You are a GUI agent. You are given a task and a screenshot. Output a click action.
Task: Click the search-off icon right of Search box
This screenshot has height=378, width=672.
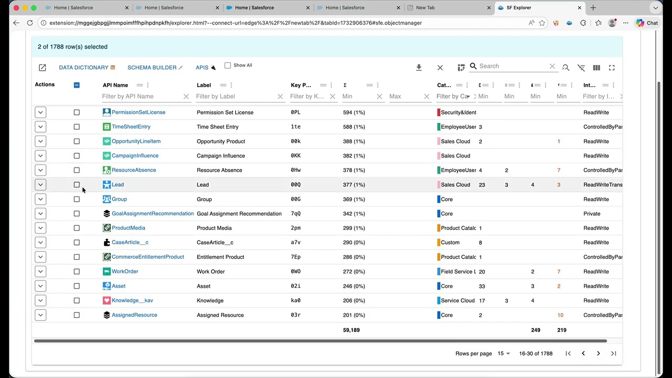pos(565,68)
